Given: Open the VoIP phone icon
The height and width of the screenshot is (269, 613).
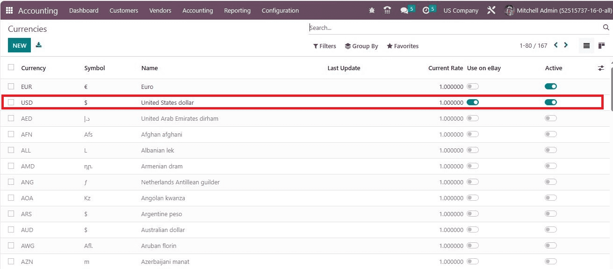Looking at the screenshot, I should 387,10.
